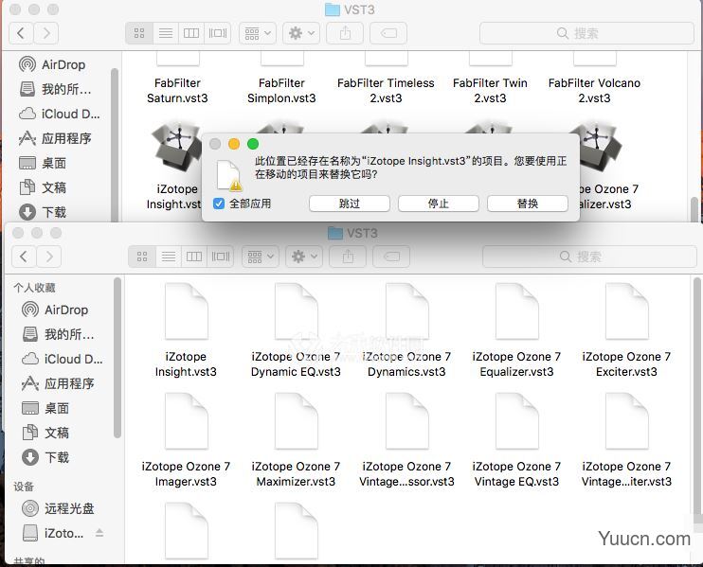Go forward in the upper VST3 window

click(46, 33)
